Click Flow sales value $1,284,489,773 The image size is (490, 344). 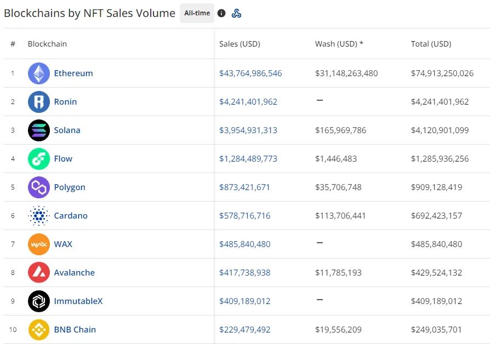coord(248,159)
